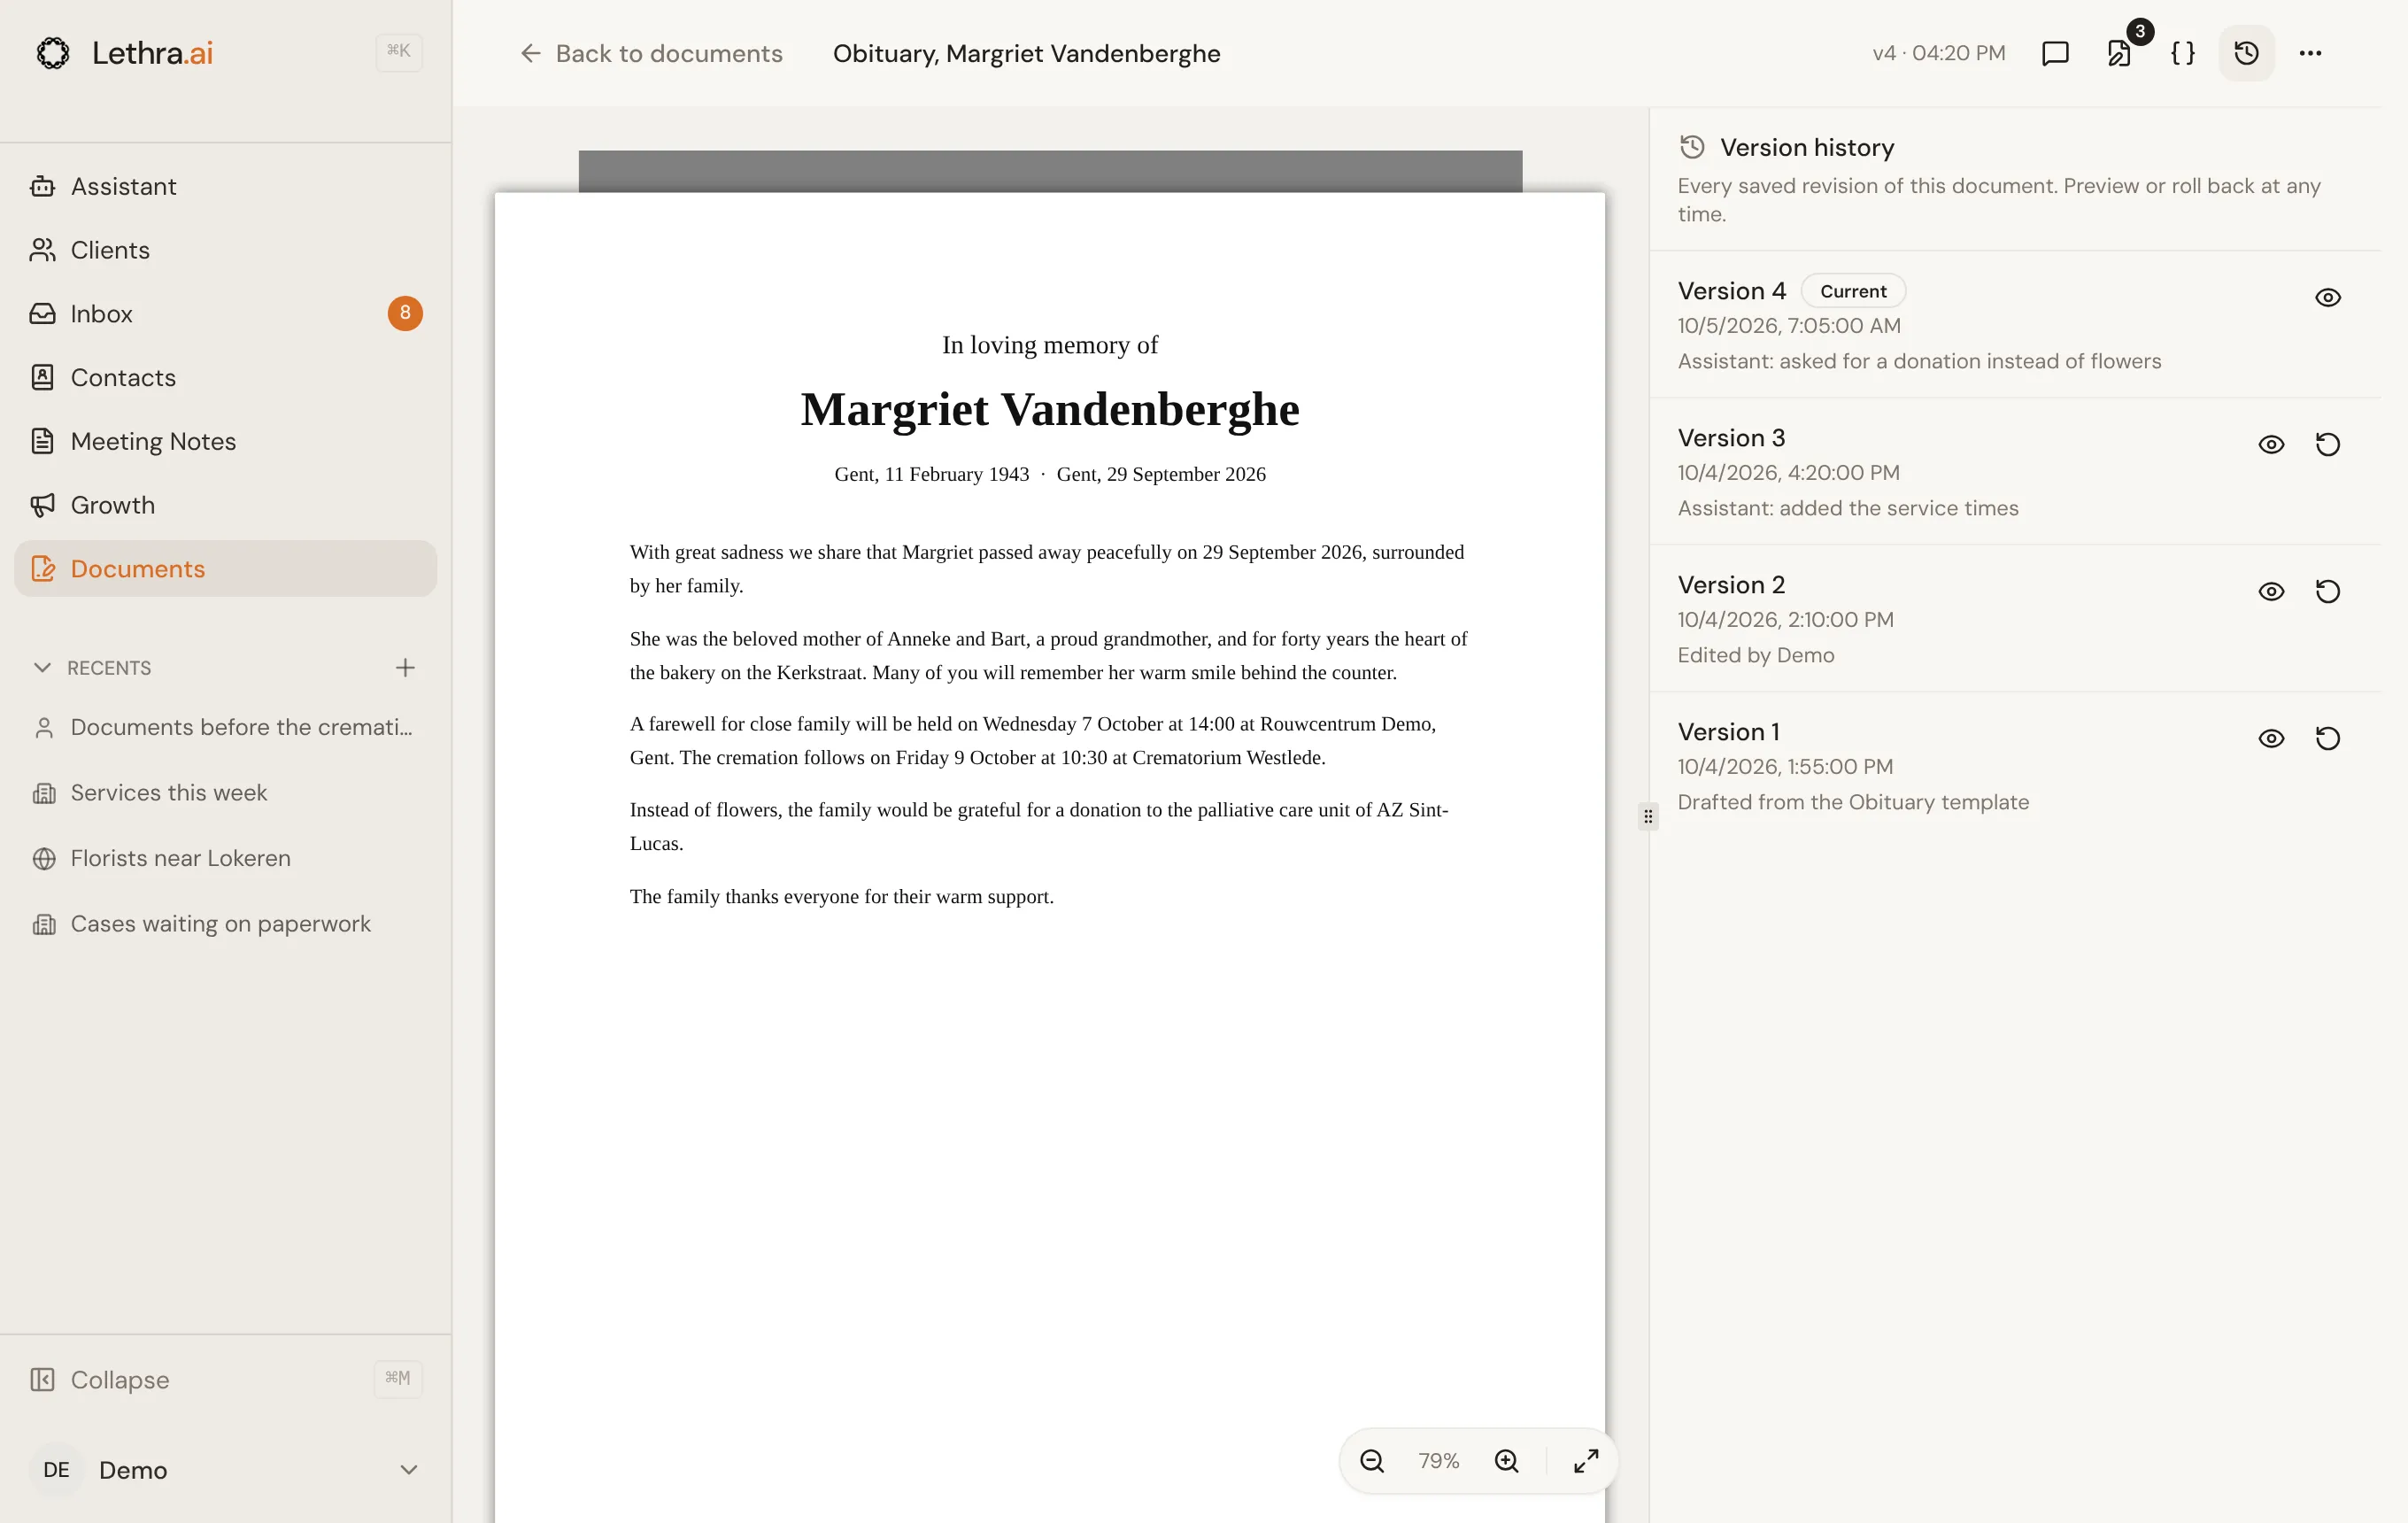Click 'Assistant: added the service times' note

[1847, 508]
